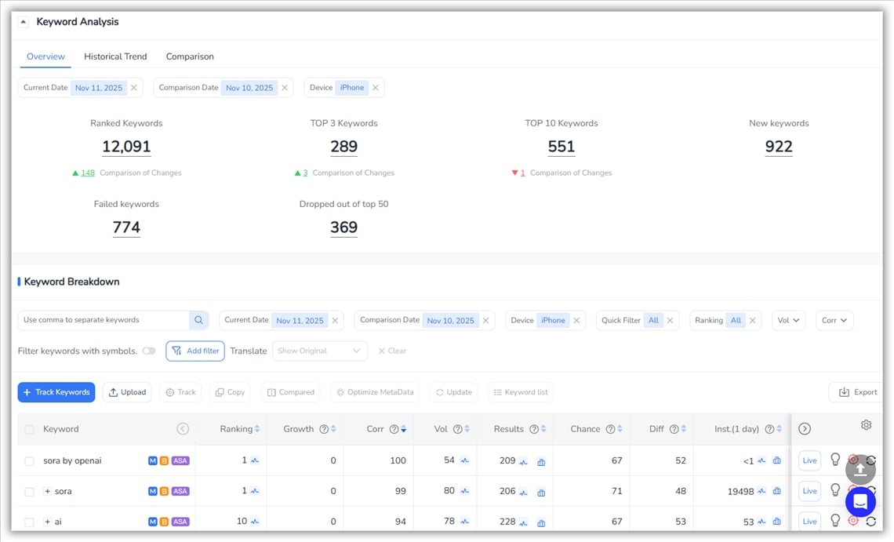Click the Track Keywords button
This screenshot has width=894, height=542.
click(x=56, y=392)
